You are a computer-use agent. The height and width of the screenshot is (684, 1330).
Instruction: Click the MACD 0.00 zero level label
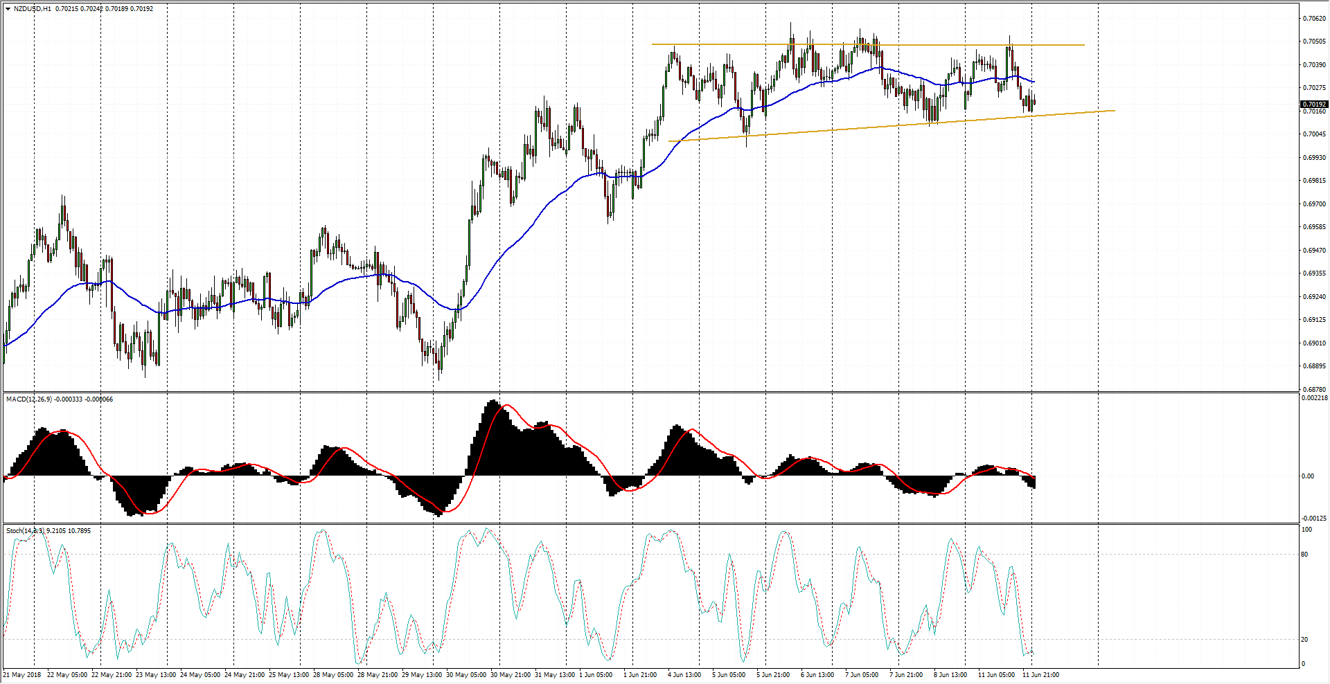(x=1307, y=476)
